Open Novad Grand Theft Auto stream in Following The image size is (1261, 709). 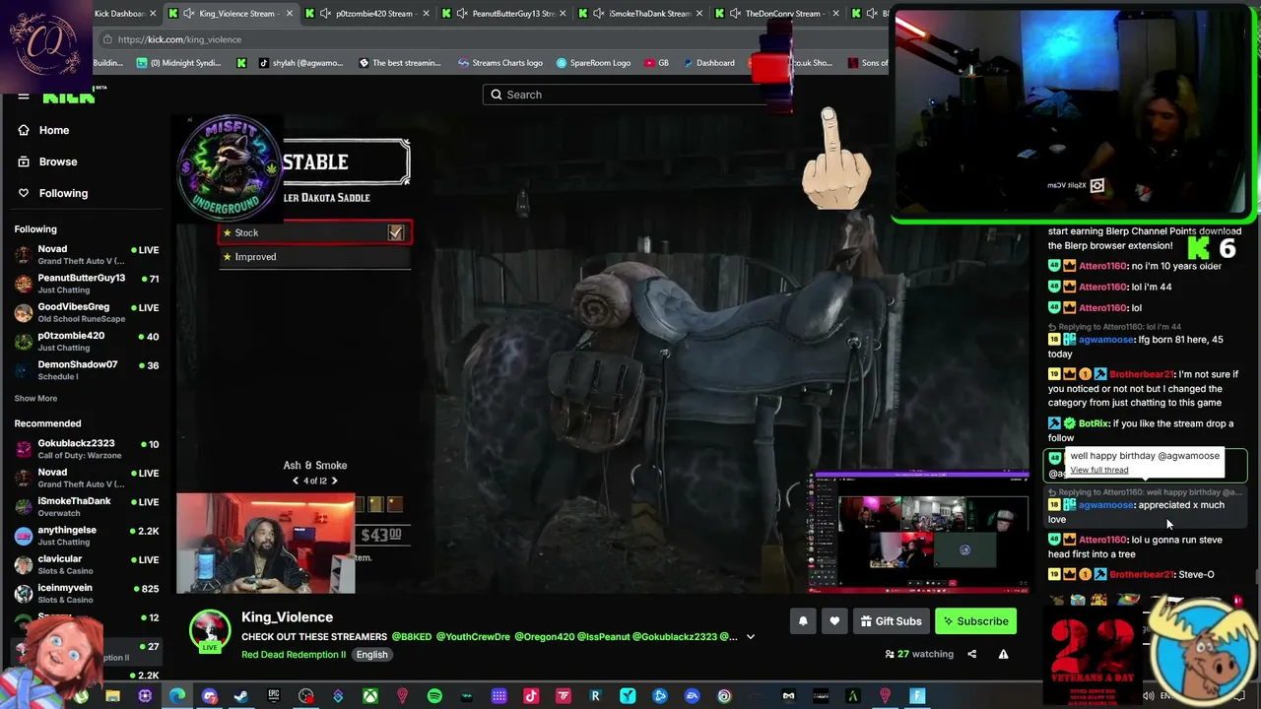coord(87,255)
